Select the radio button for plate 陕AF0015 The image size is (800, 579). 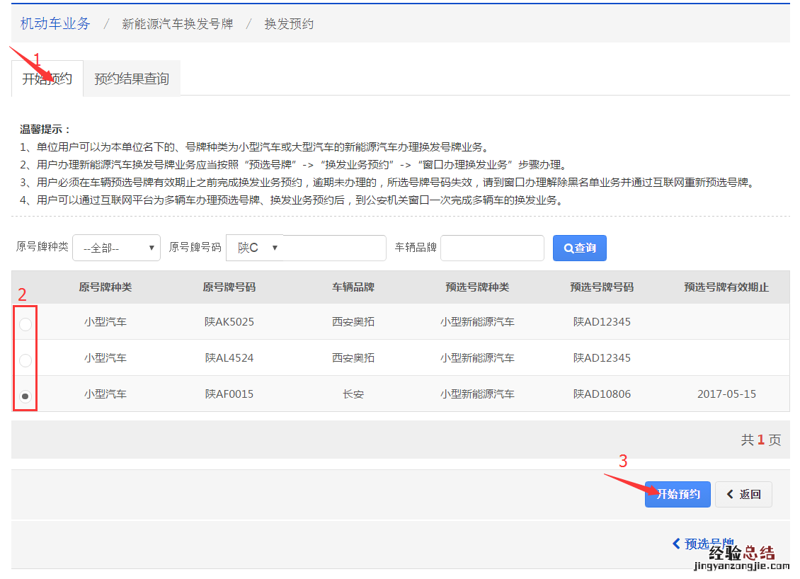click(x=25, y=396)
